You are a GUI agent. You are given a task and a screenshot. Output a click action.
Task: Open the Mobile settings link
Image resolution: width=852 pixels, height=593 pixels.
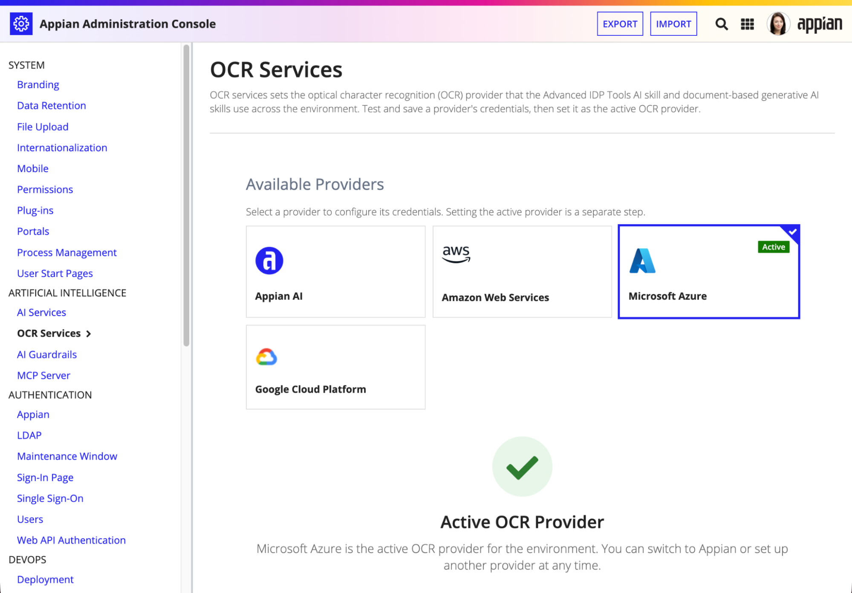[x=33, y=169]
